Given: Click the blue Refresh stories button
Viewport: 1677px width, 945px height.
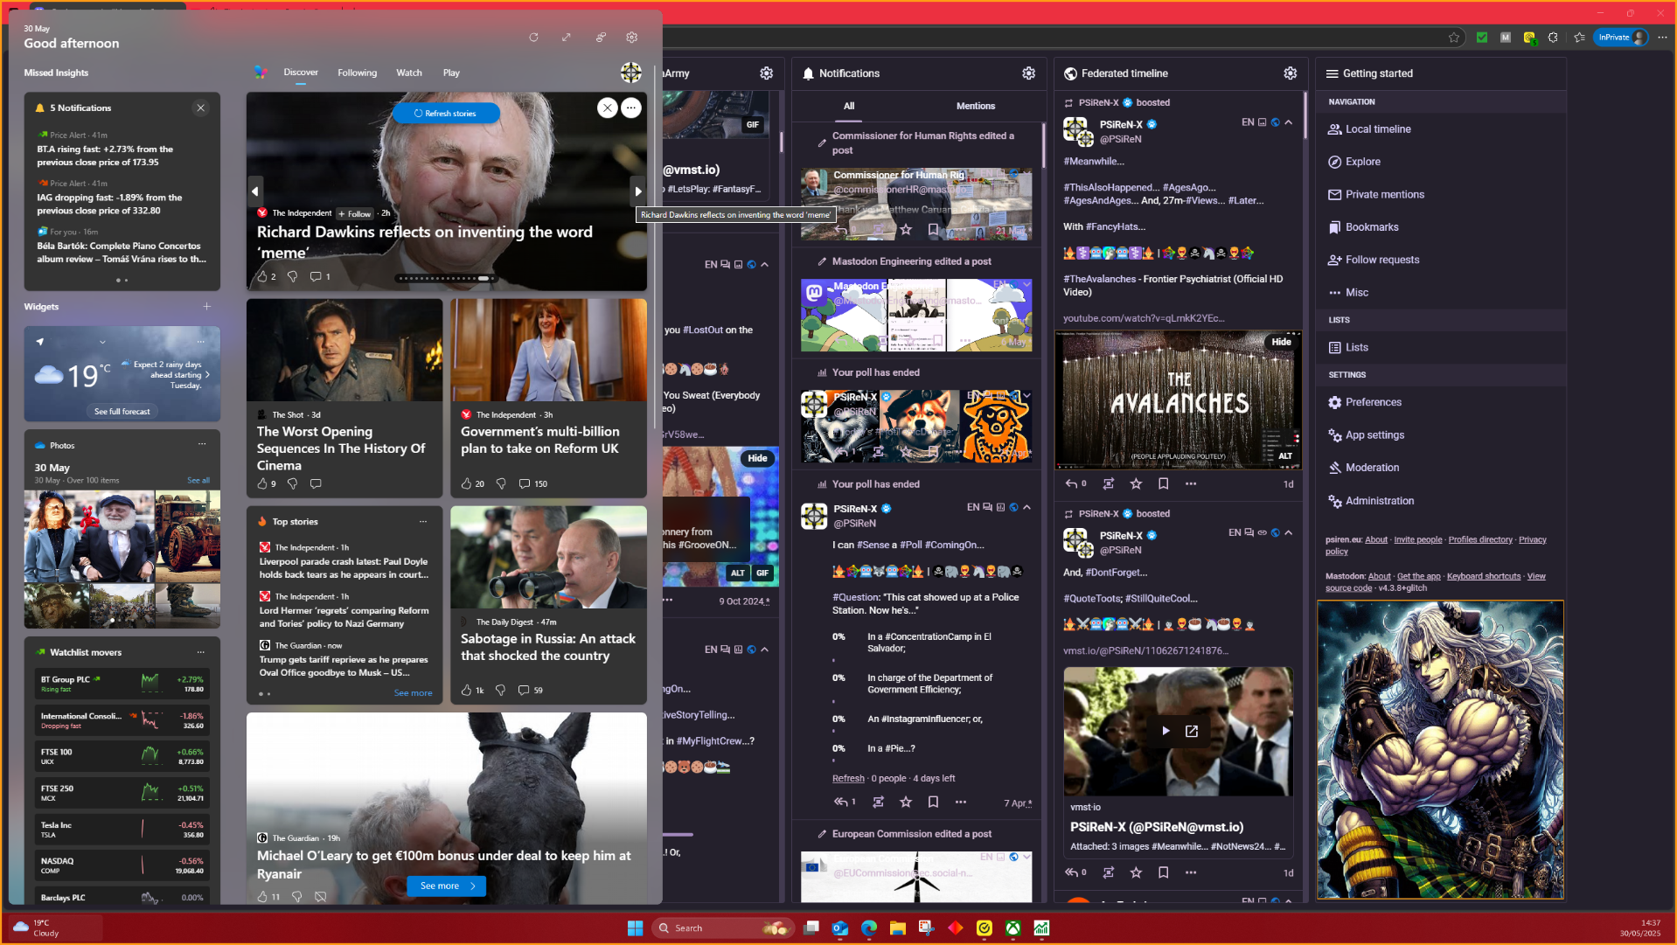Looking at the screenshot, I should click(446, 114).
